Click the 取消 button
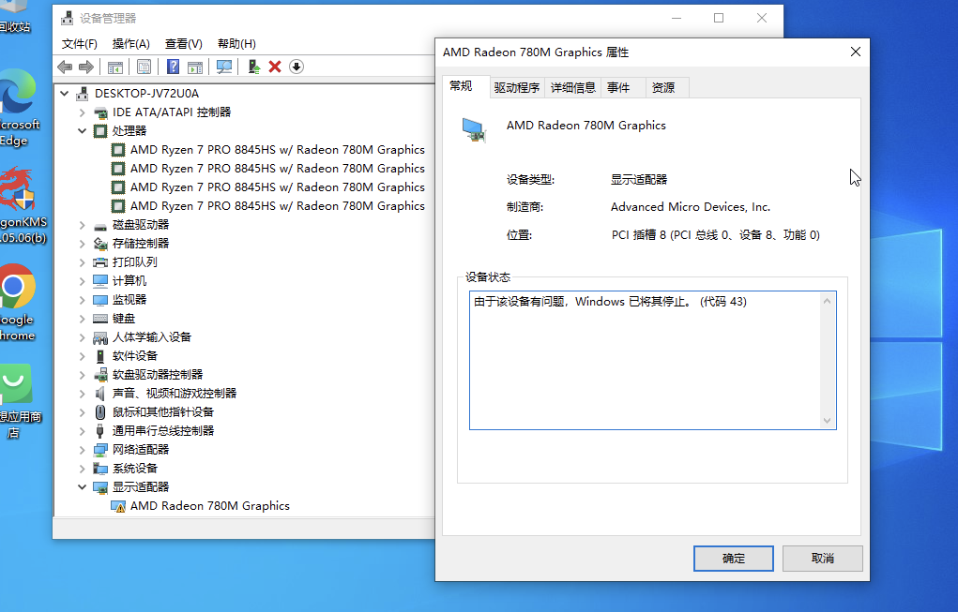 point(823,559)
